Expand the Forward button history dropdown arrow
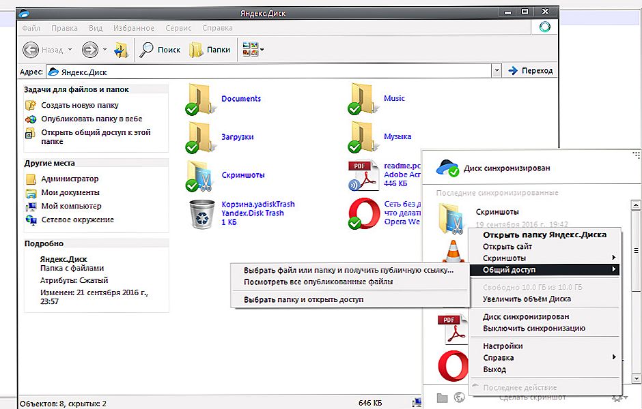Viewport: 642px width, 409px height. pyautogui.click(x=104, y=50)
